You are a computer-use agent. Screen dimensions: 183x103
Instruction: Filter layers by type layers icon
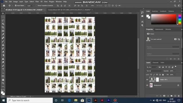166,67
